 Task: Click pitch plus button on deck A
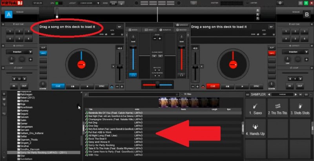[x=122, y=87]
